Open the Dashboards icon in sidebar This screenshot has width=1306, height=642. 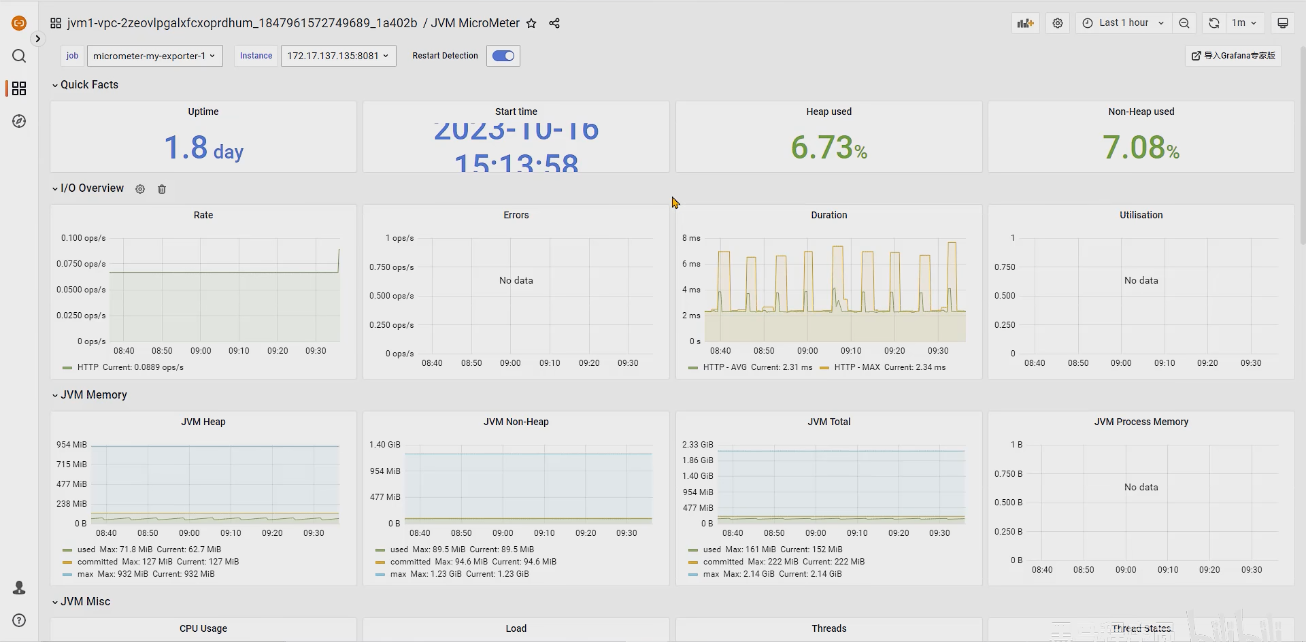pos(19,88)
